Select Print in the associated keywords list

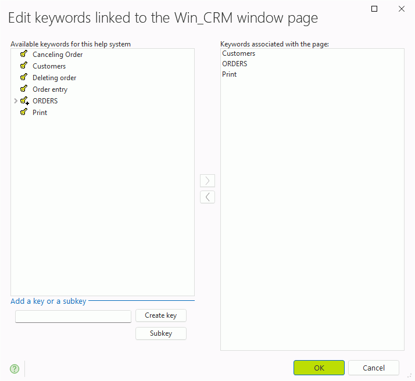(230, 74)
